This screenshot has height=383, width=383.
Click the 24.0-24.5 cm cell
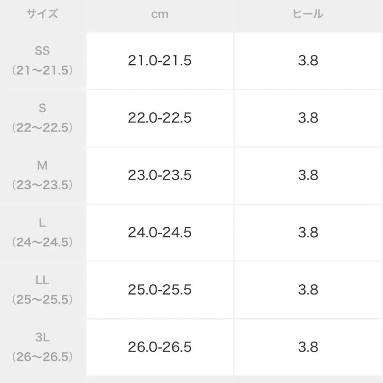click(160, 233)
